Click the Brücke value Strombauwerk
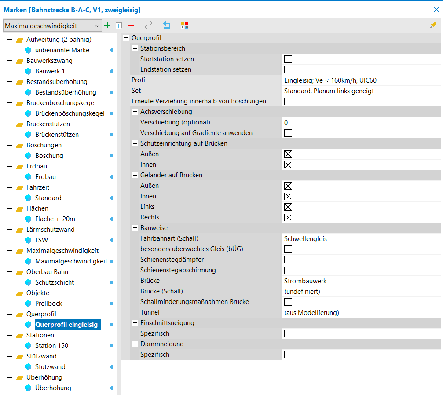 [305, 281]
